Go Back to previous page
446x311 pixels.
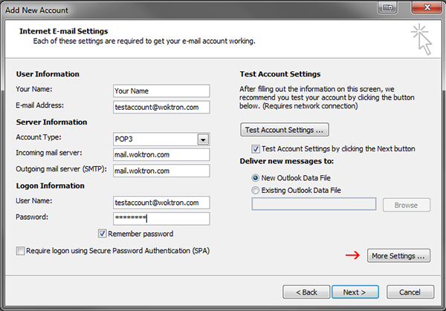click(306, 292)
